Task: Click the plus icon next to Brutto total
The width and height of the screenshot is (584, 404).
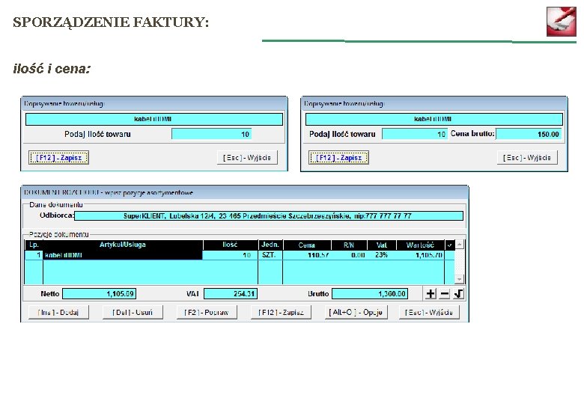Action: pos(431,293)
